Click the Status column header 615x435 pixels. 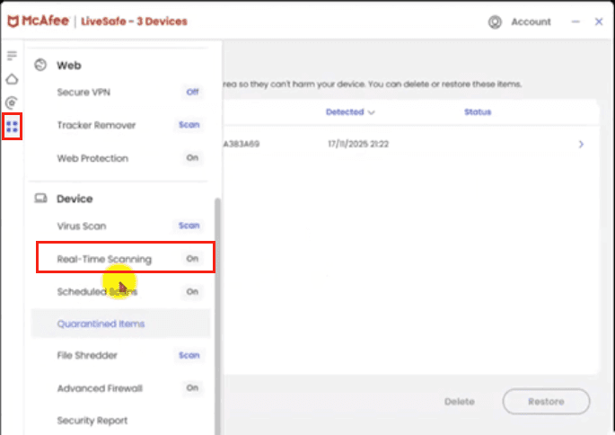[x=478, y=112]
